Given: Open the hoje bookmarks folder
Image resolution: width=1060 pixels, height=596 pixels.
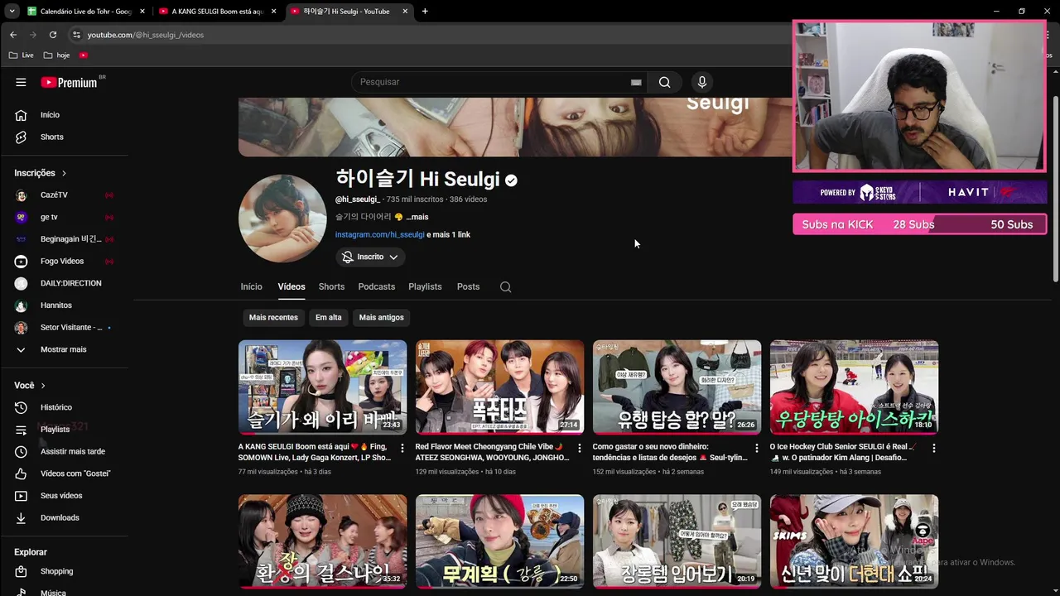Looking at the screenshot, I should [56, 55].
